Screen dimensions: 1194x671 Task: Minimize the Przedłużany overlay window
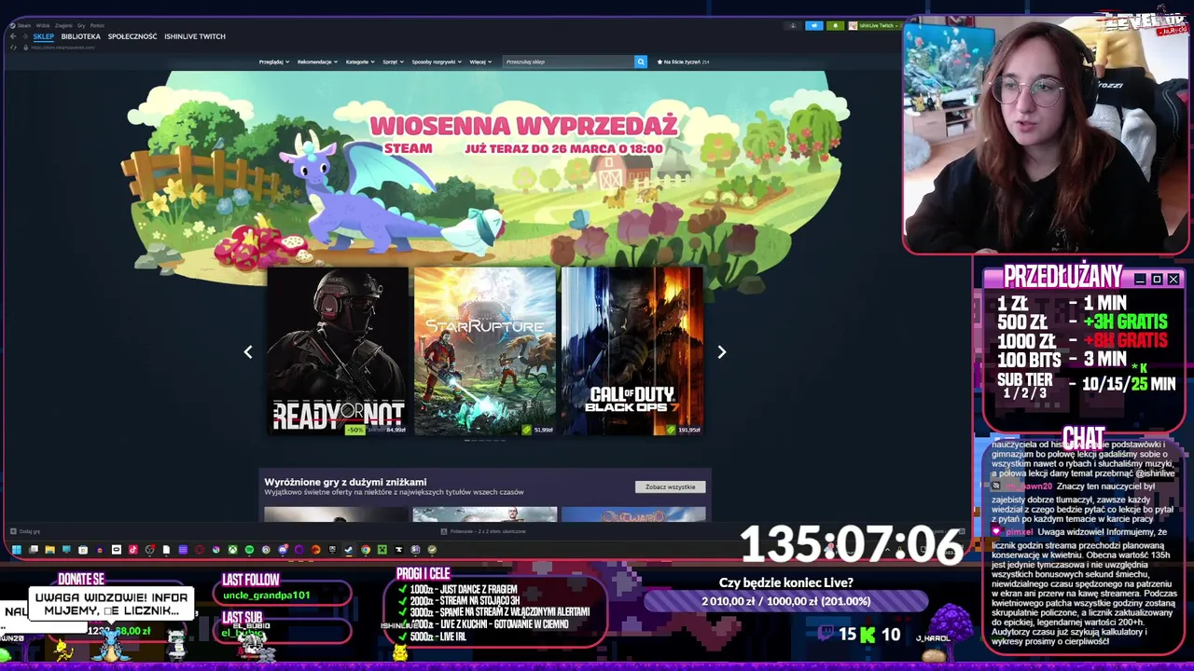point(1140,280)
